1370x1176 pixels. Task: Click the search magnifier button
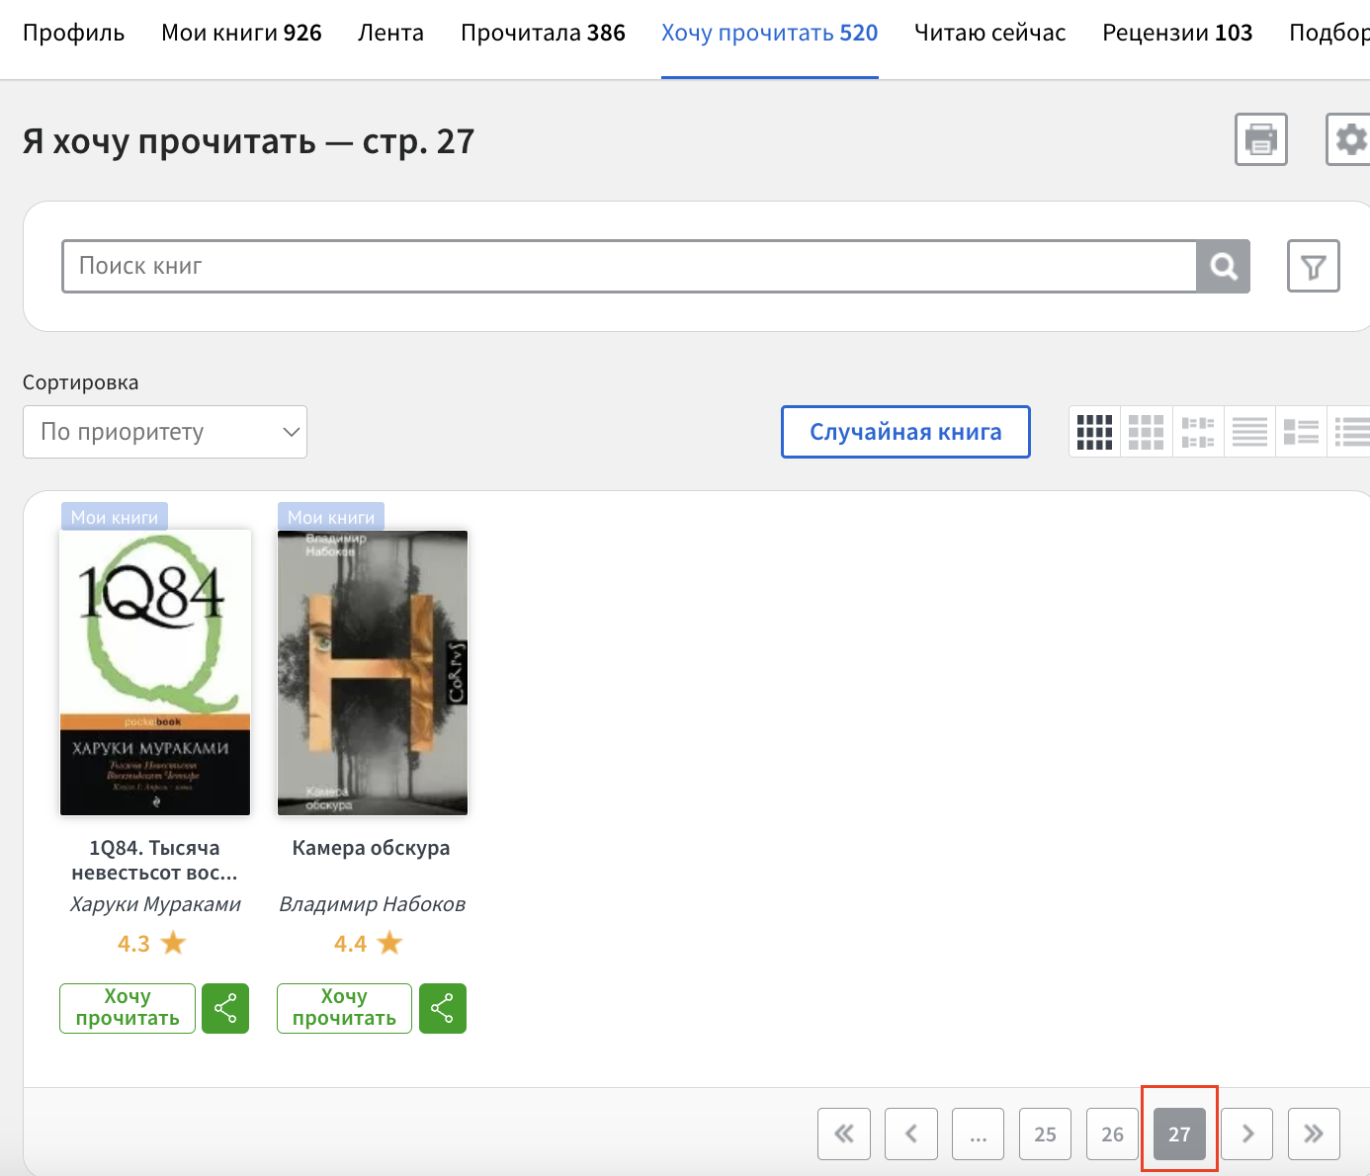click(1223, 266)
